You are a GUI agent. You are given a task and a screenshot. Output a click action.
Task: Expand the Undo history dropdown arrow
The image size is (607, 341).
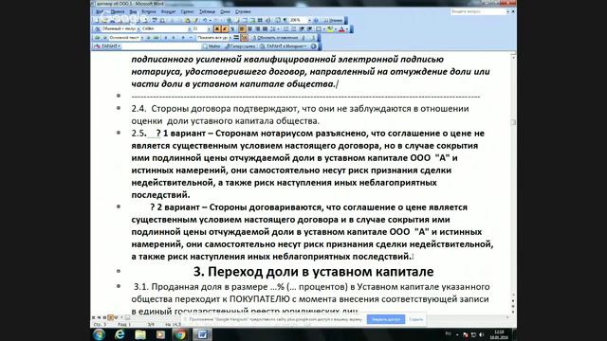pyautogui.click(x=211, y=20)
